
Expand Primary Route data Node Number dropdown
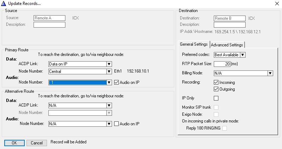tap(109, 71)
